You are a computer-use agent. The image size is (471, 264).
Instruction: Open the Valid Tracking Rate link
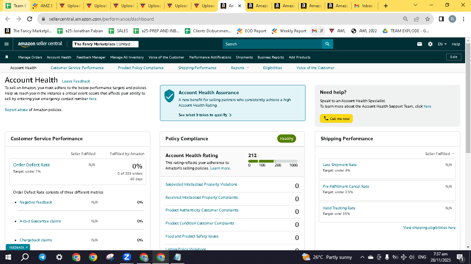tap(339, 208)
